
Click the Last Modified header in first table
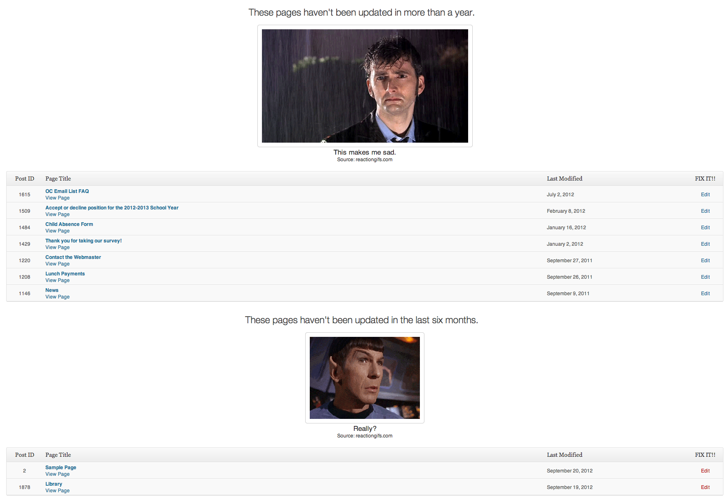point(565,179)
